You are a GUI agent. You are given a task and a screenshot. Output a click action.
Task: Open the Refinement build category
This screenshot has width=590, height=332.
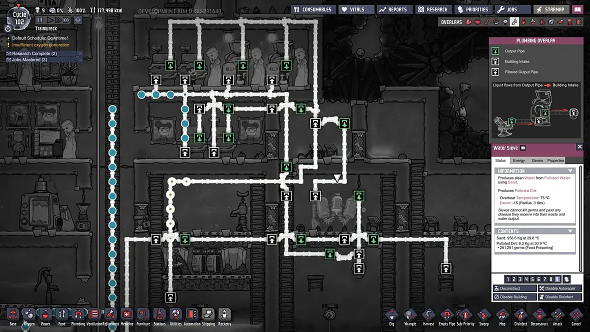(110, 316)
